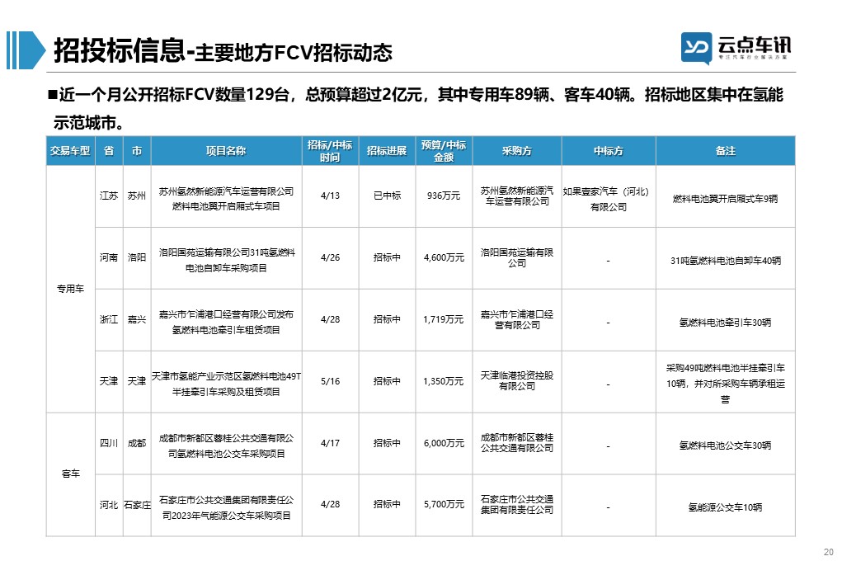Select the 洛阳 city cell
842x561 pixels.
click(x=137, y=258)
